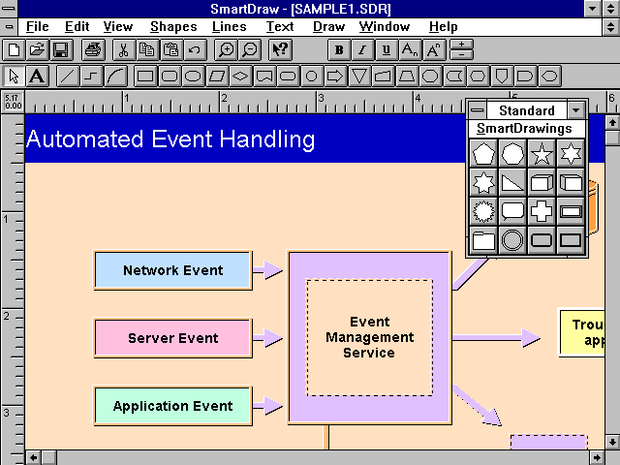Click the Zoom In magnifier icon
The height and width of the screenshot is (465, 620).
226,49
